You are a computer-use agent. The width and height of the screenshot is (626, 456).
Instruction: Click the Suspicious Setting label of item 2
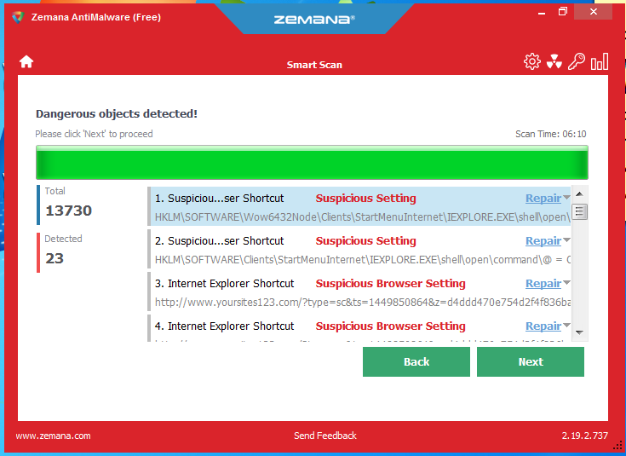[x=365, y=241]
